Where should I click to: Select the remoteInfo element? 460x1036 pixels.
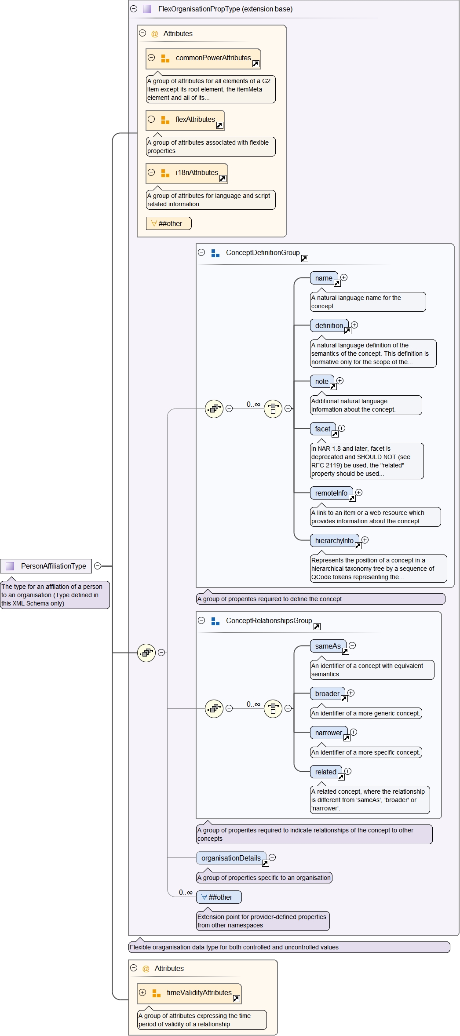[x=331, y=493]
